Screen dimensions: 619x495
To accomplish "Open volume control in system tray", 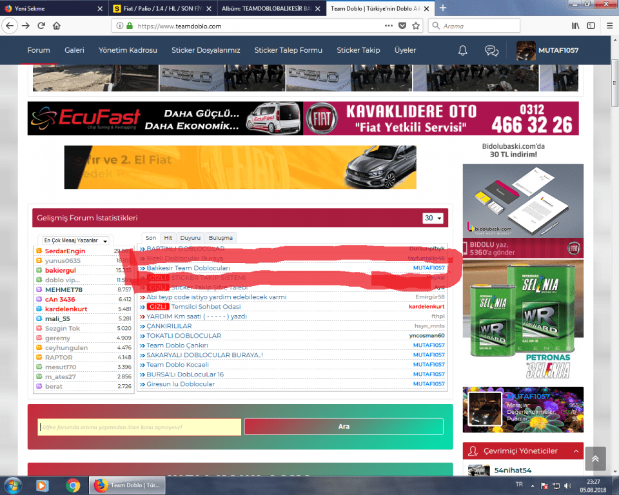I will click(x=567, y=485).
